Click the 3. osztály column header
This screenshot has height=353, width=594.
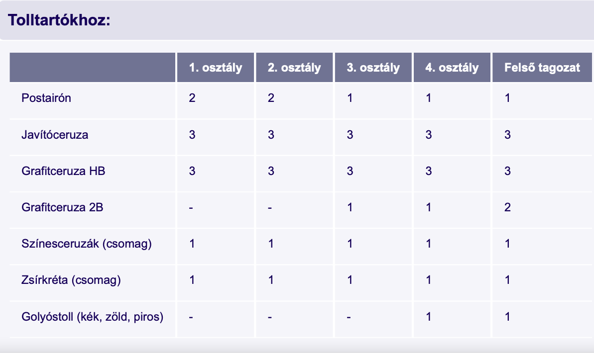373,68
